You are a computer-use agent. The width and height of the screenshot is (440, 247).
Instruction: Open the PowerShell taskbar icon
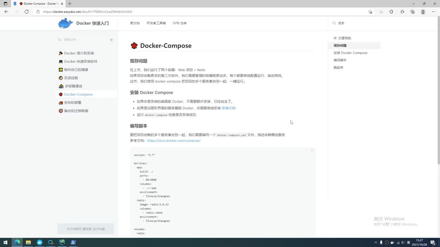(73, 242)
